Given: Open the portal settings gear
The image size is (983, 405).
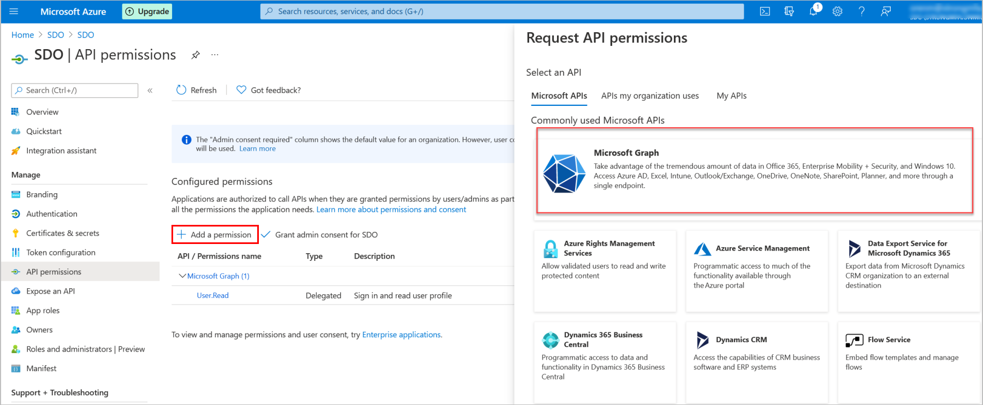Looking at the screenshot, I should click(x=837, y=11).
